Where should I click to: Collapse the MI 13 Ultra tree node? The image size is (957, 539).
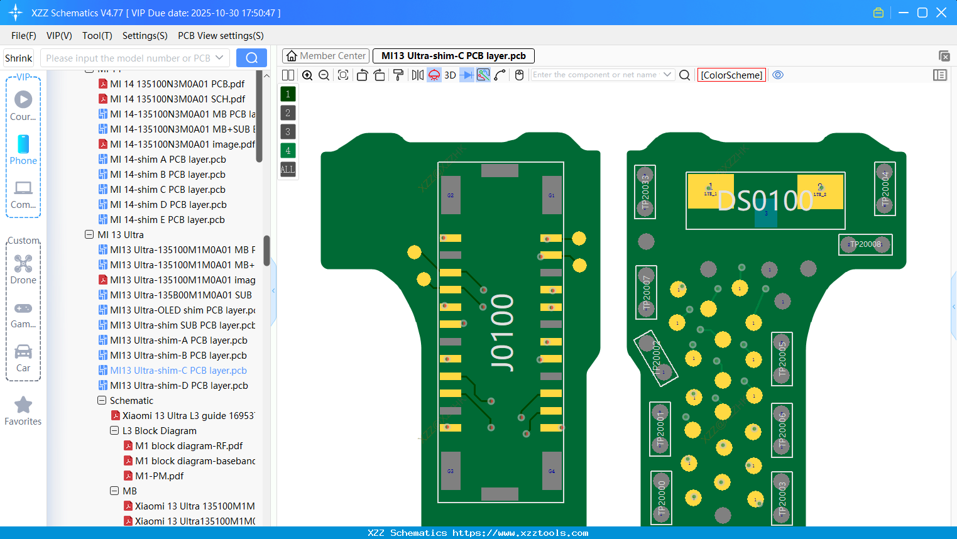tap(89, 234)
